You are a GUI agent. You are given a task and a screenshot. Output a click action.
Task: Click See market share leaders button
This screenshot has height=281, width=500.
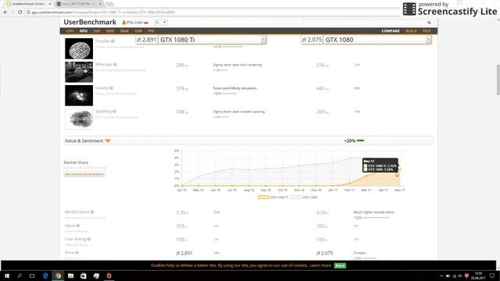pyautogui.click(x=84, y=174)
